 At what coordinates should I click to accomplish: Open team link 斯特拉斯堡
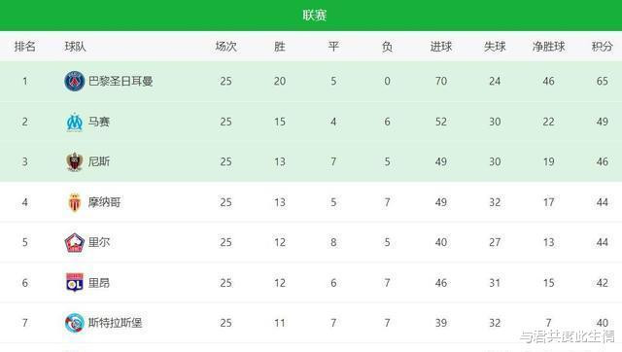click(x=115, y=323)
